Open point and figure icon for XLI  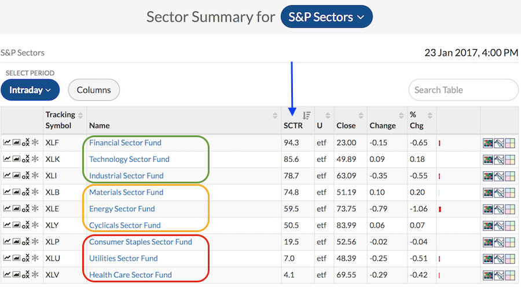click(x=25, y=176)
